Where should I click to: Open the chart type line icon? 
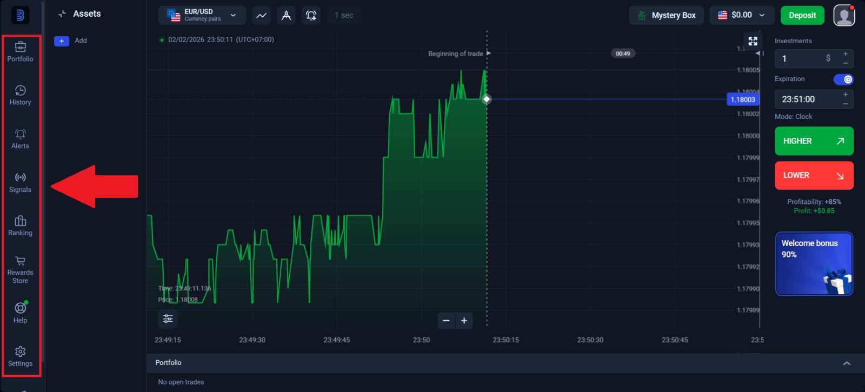tap(261, 16)
